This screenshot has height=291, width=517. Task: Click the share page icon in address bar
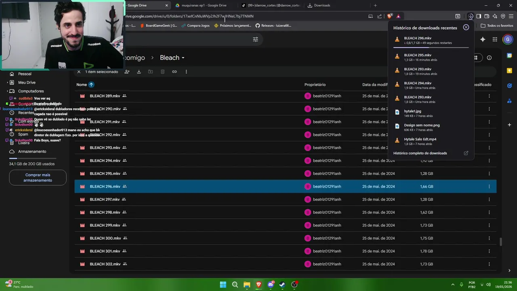tap(380, 16)
